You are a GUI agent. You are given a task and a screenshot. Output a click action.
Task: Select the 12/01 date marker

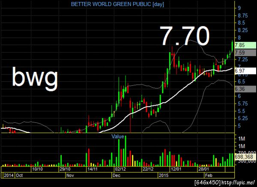176,169
